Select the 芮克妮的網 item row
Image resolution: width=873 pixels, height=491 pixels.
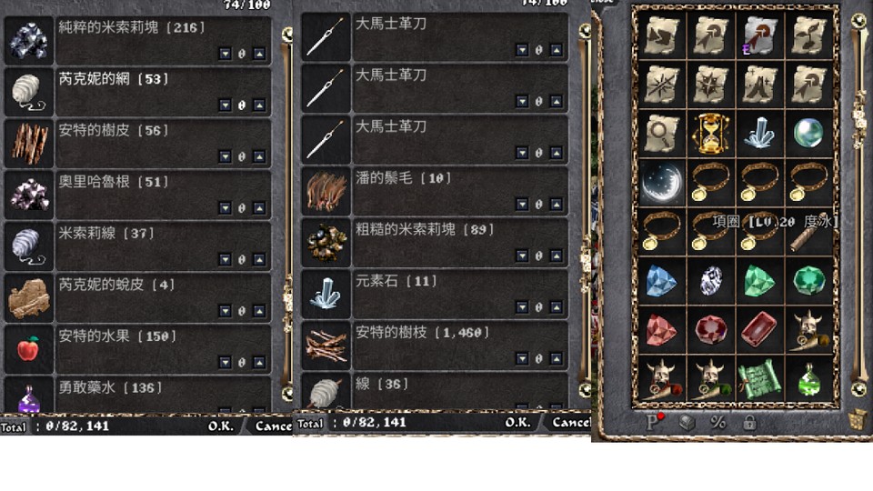pyautogui.click(x=137, y=92)
